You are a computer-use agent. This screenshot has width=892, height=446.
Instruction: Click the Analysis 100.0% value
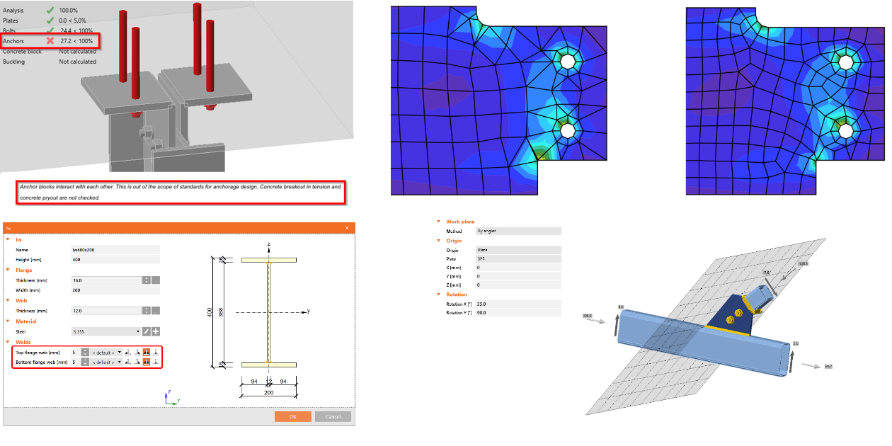[x=69, y=11]
